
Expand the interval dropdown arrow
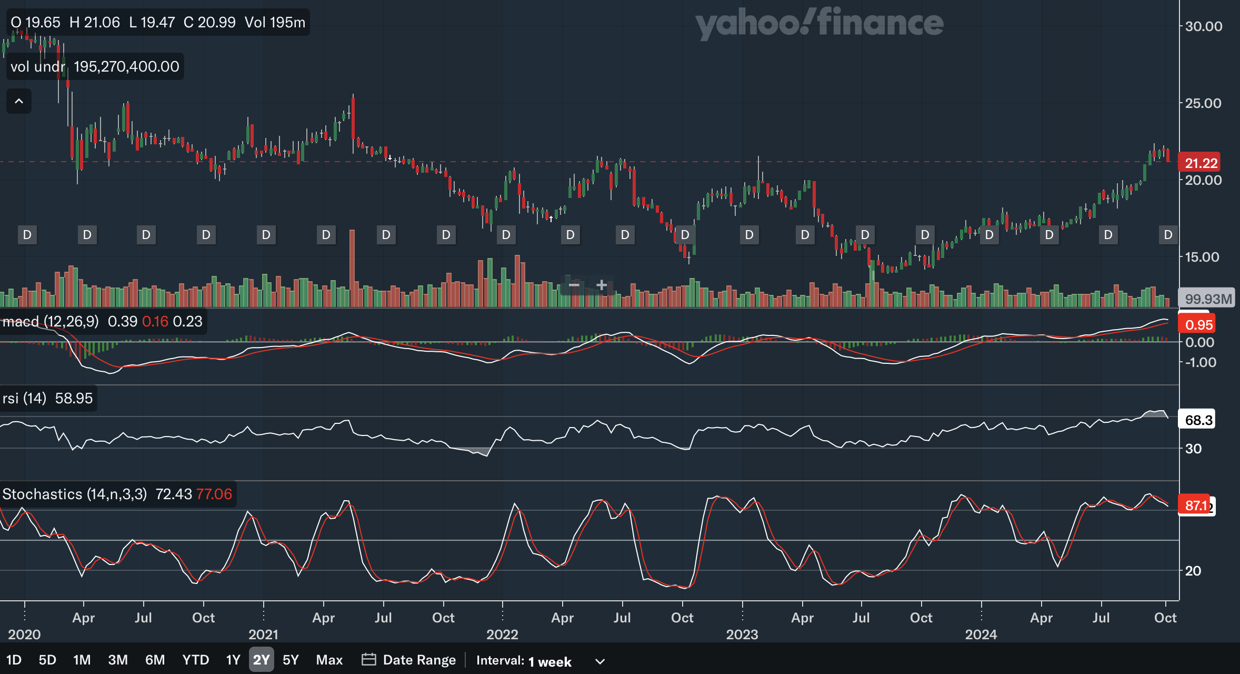(599, 661)
